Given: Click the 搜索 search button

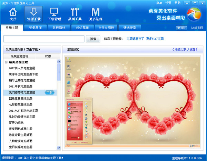Looking at the screenshot, I should pos(93,39).
